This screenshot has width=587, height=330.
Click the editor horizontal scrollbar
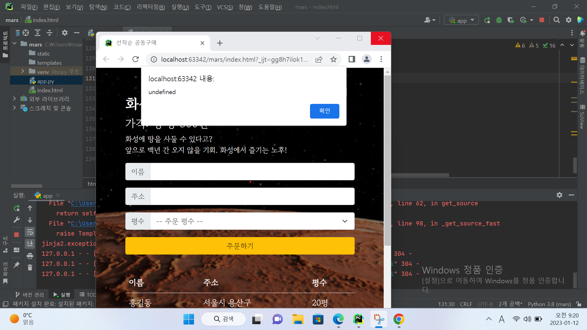(420, 175)
